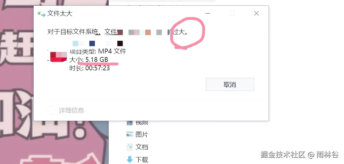The image size is (344, 164).
Task: Click the 取消 button
Action: 230,84
